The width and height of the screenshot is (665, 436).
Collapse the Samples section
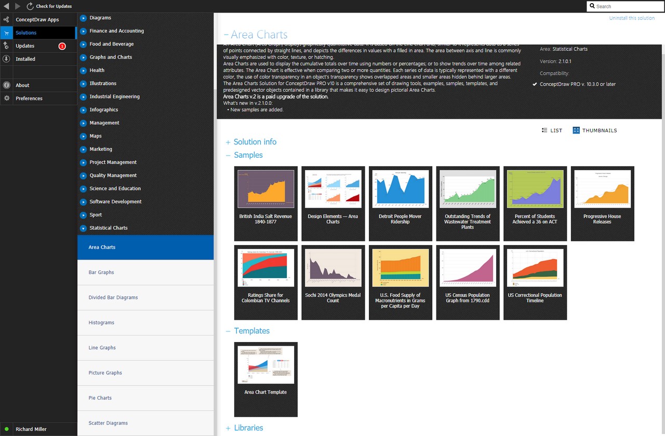click(228, 155)
